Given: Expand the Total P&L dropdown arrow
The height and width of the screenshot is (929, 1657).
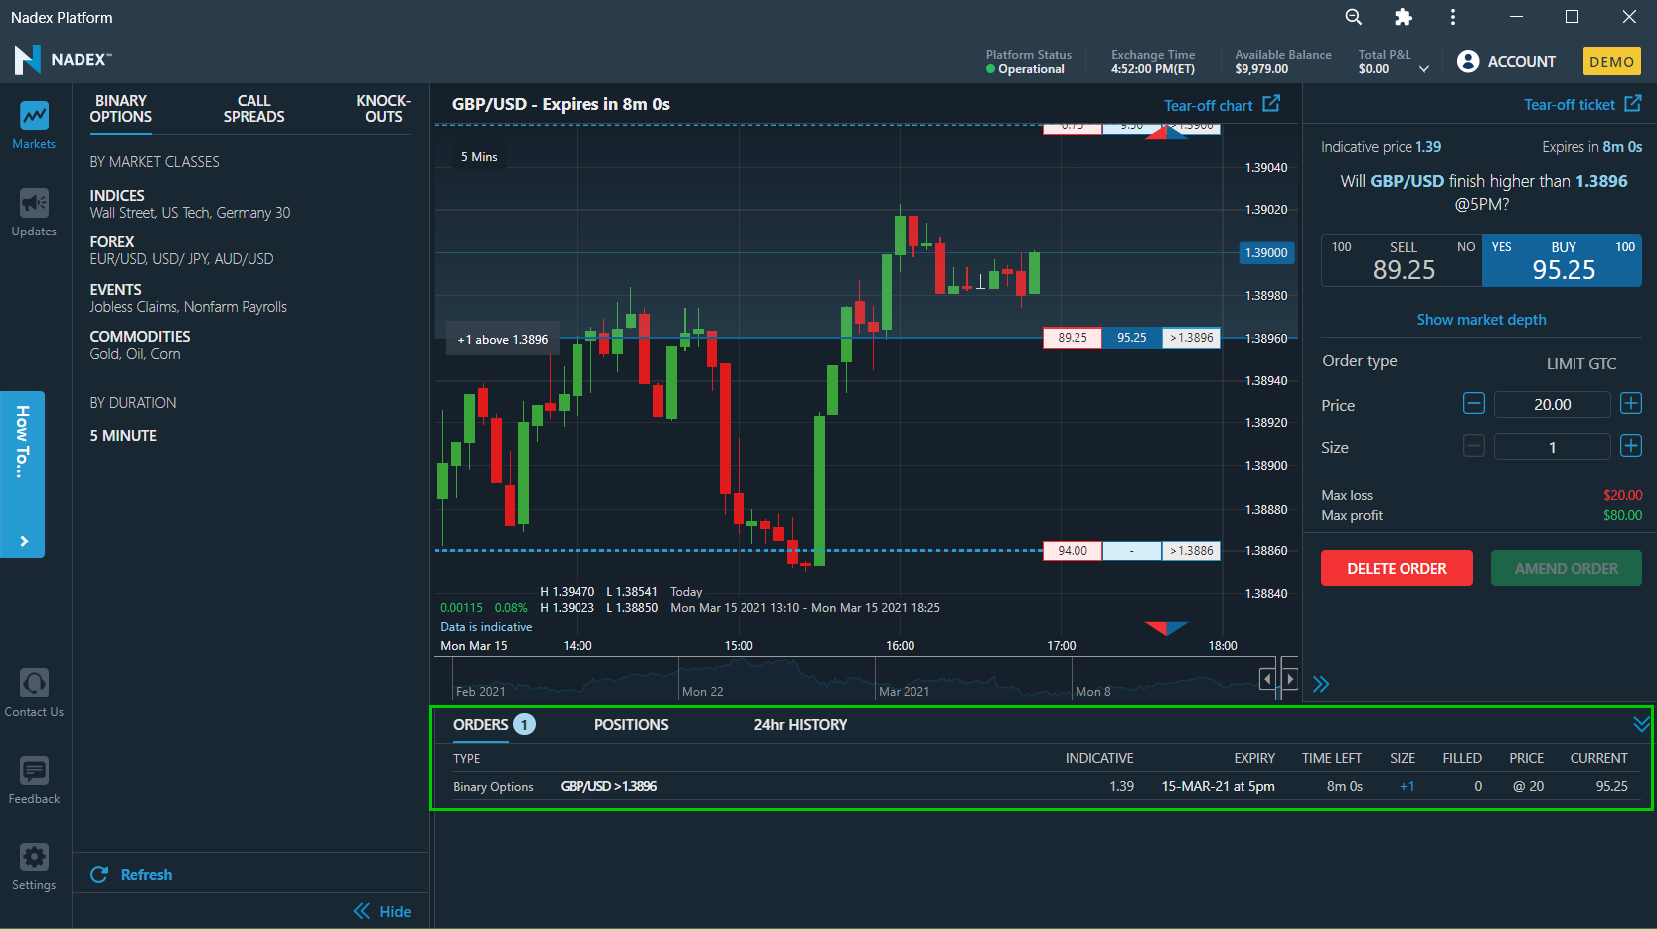Looking at the screenshot, I should pos(1424,69).
